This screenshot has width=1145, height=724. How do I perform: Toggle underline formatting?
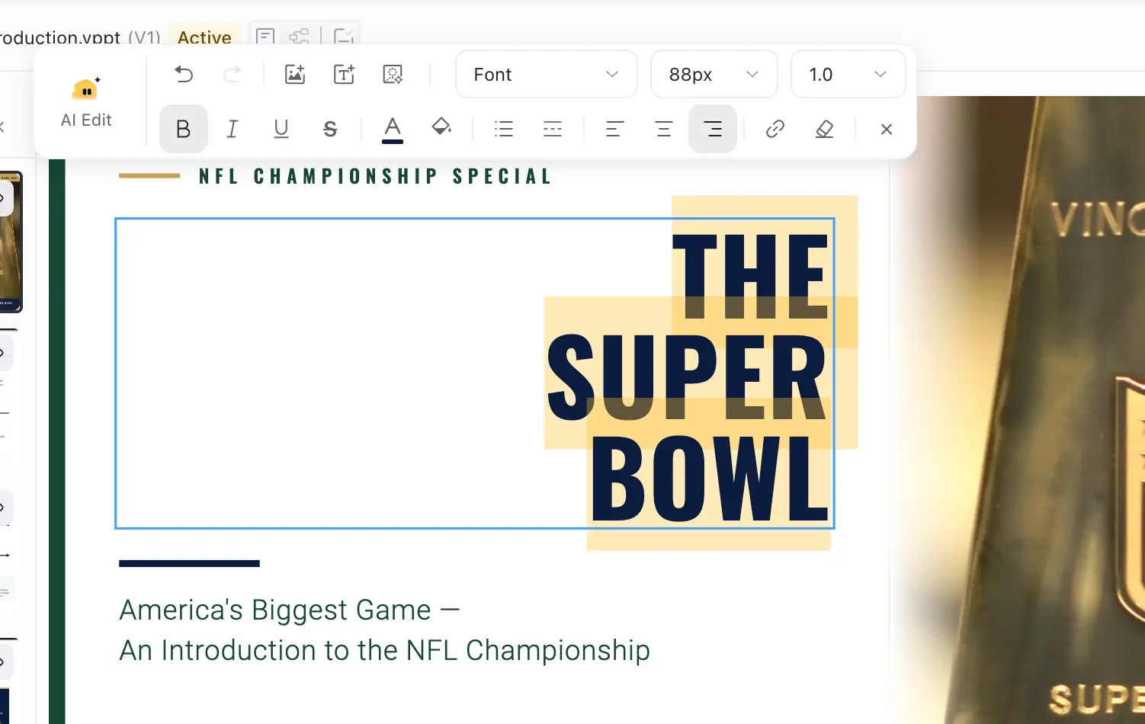[x=281, y=129]
